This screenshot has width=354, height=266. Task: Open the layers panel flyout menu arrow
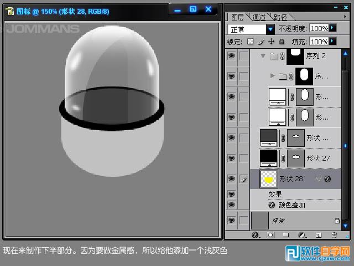[345, 17]
